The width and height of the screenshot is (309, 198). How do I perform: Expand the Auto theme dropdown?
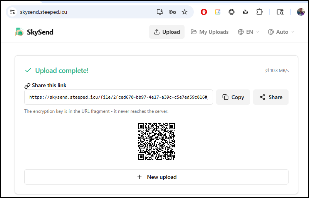point(281,32)
